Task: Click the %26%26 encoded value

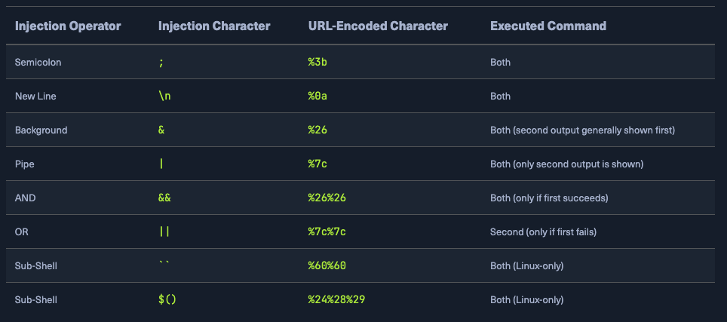Action: (327, 198)
